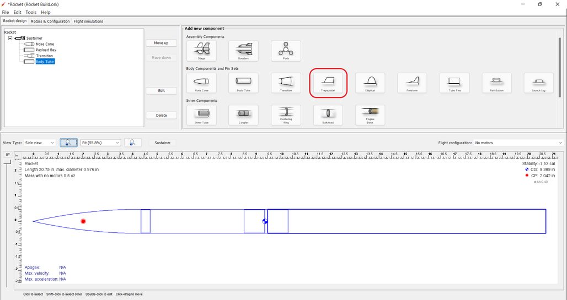The height and width of the screenshot is (300, 567).
Task: Add a Bulkhead component
Action: point(328,115)
